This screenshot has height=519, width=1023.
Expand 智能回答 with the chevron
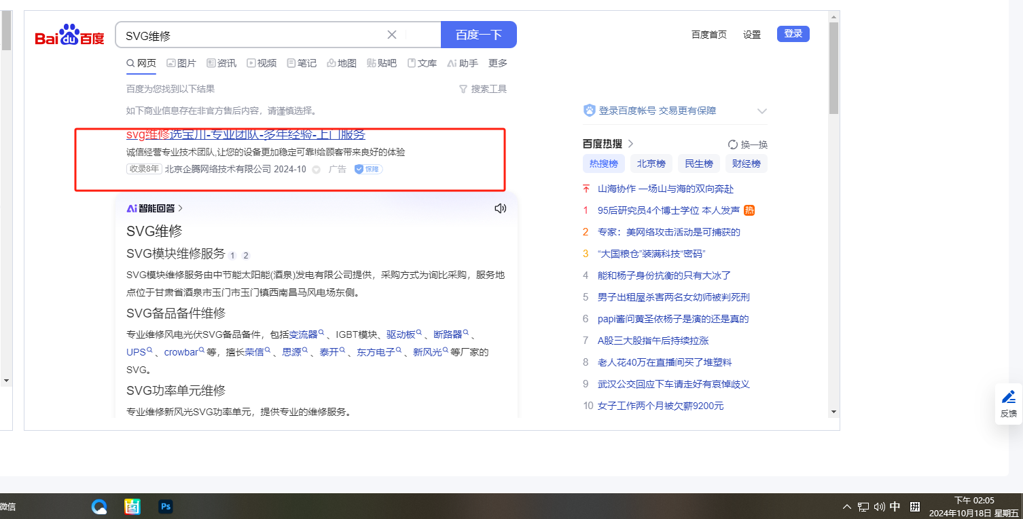pyautogui.click(x=181, y=208)
